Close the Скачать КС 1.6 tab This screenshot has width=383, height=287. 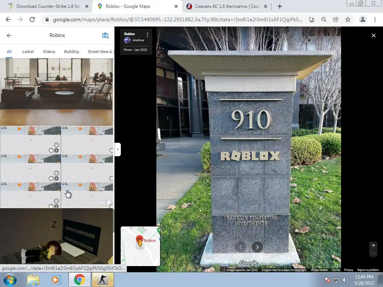[x=266, y=7]
